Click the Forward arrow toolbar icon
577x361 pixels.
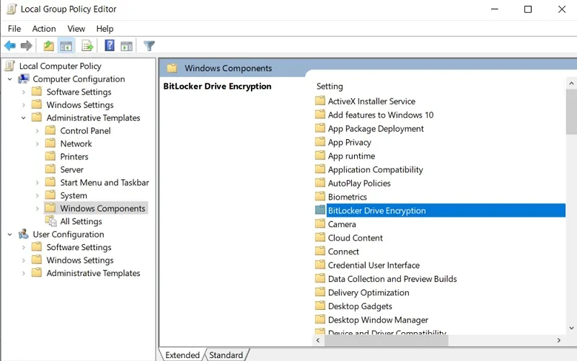(26, 46)
